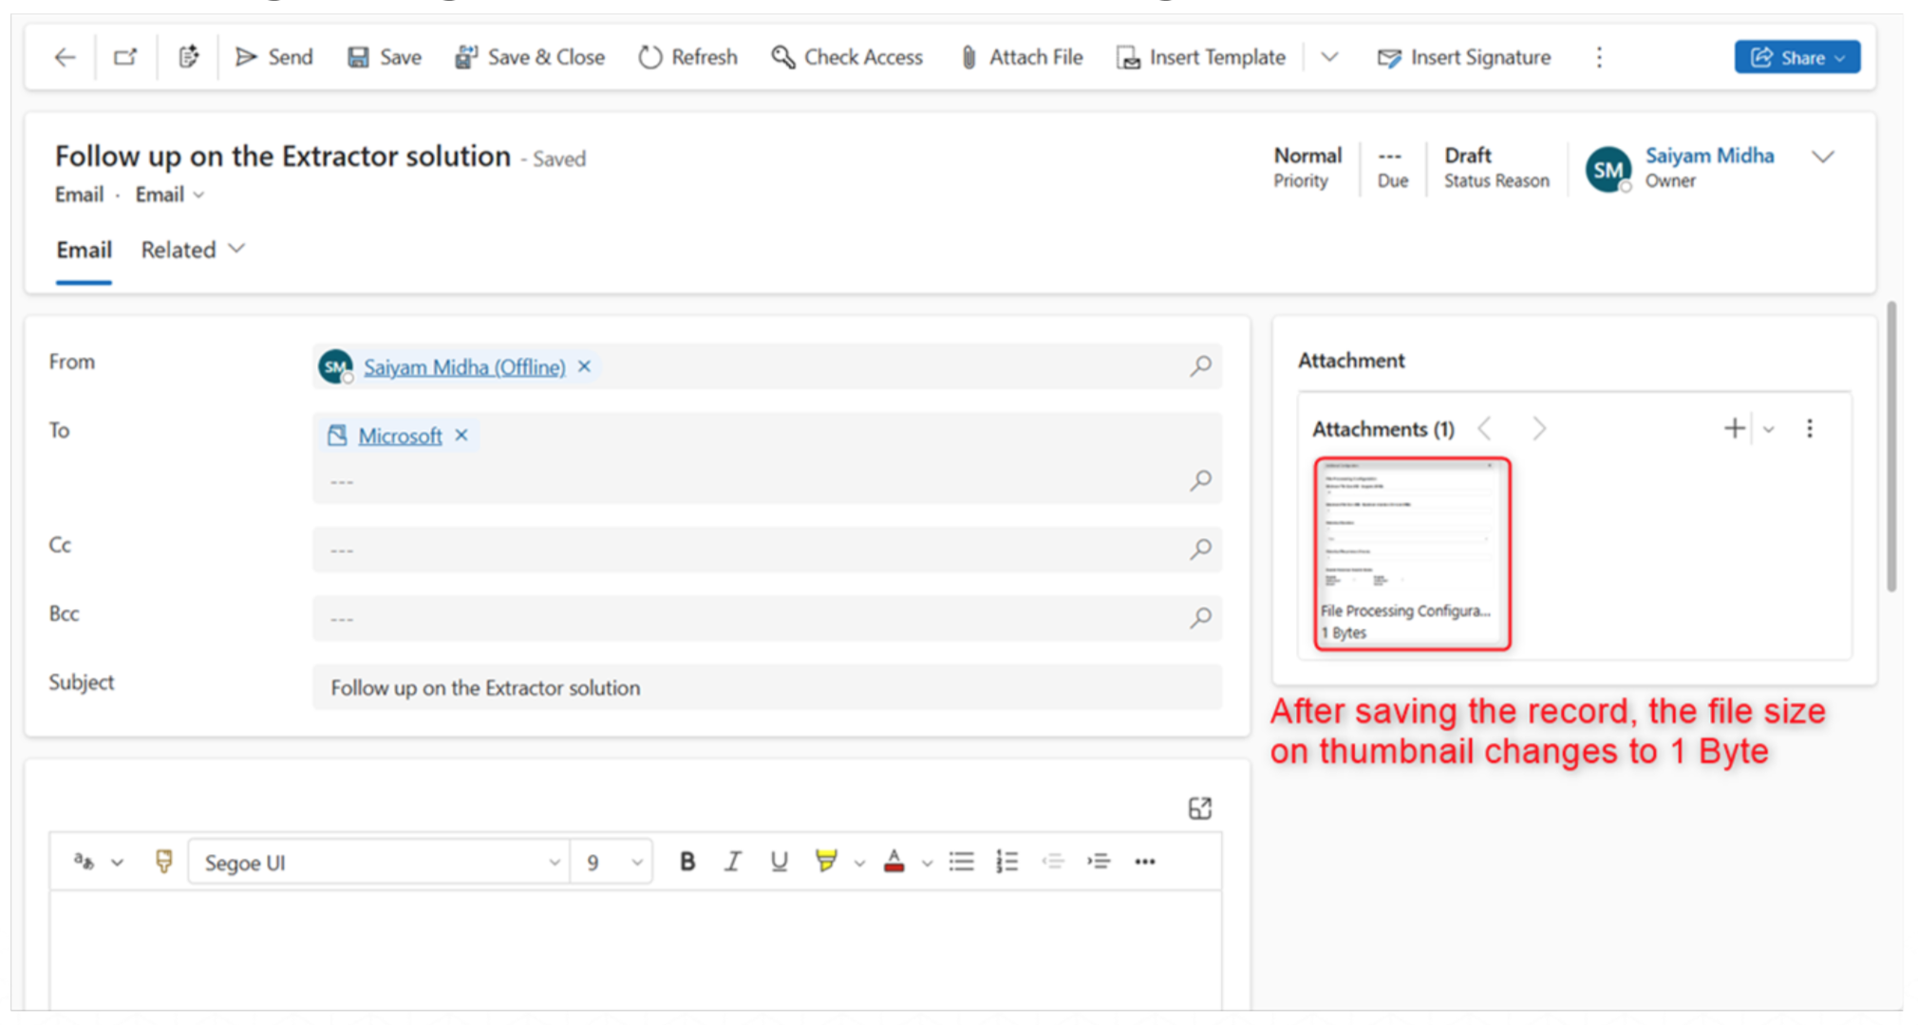The width and height of the screenshot is (1918, 1025).
Task: Click the back arrow icon
Action: (x=65, y=58)
